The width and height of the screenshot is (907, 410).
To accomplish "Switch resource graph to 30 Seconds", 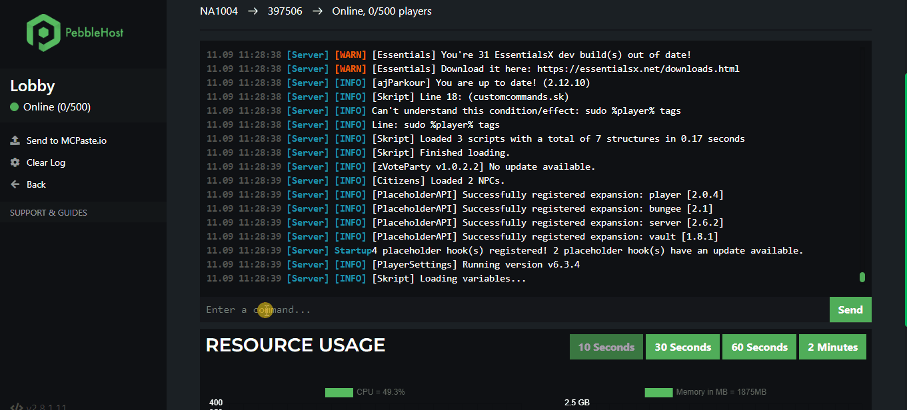I will [682, 347].
